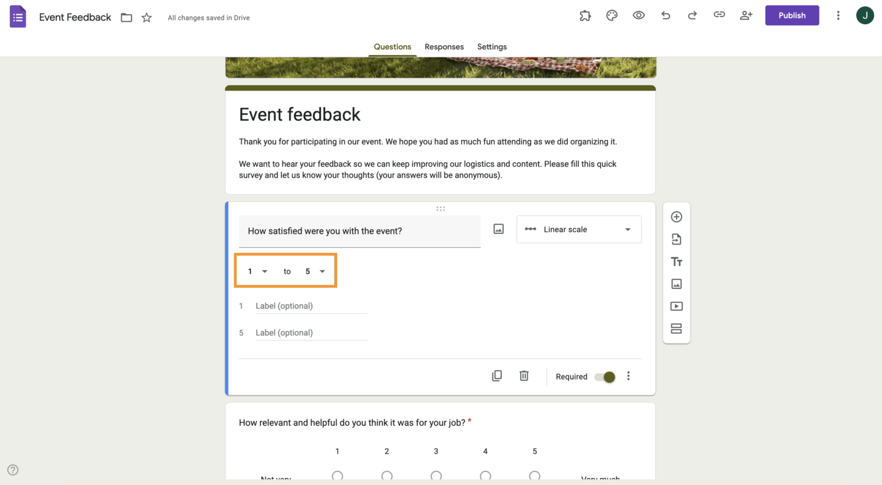Toggle the Required switch for the question
The height and width of the screenshot is (485, 882).
(604, 377)
